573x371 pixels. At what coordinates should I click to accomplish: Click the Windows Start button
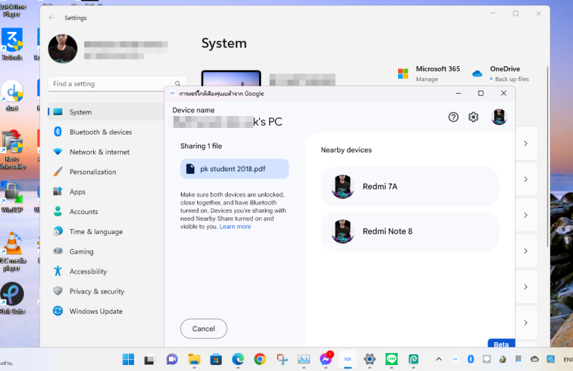(127, 359)
